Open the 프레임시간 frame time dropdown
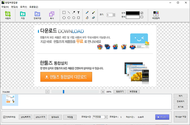The image size is (190, 125). pyautogui.click(x=106, y=117)
